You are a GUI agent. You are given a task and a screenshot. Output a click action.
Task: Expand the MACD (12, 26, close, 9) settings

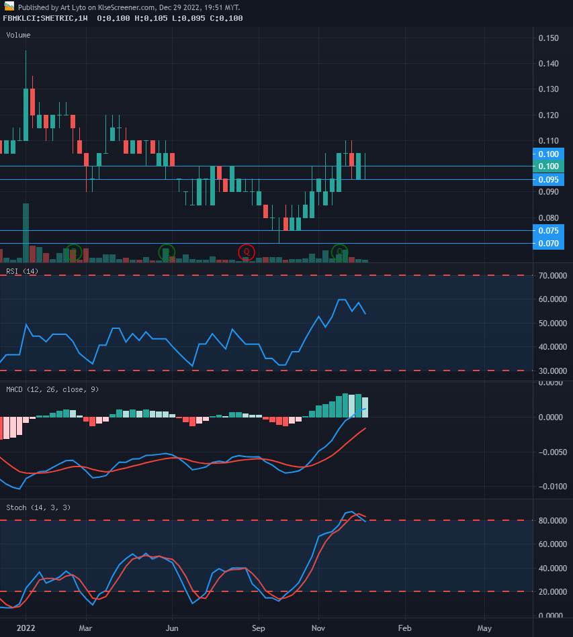click(52, 389)
